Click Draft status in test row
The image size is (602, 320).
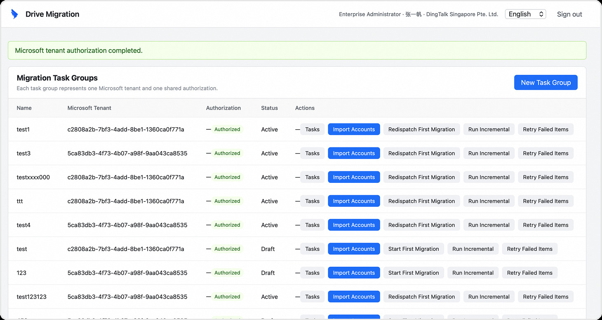coord(268,249)
